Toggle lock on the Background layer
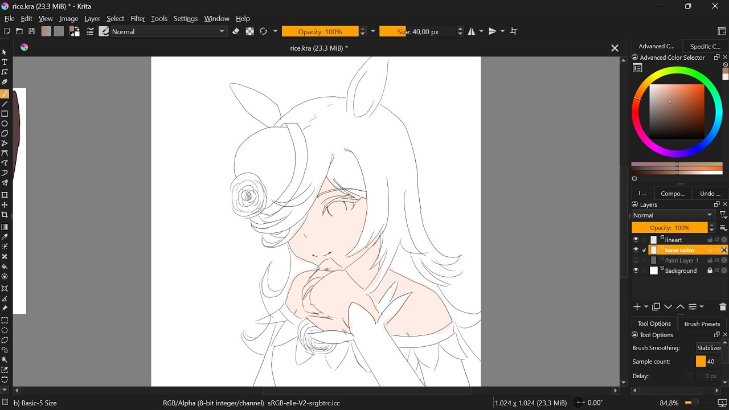The width and height of the screenshot is (729, 410). point(710,270)
